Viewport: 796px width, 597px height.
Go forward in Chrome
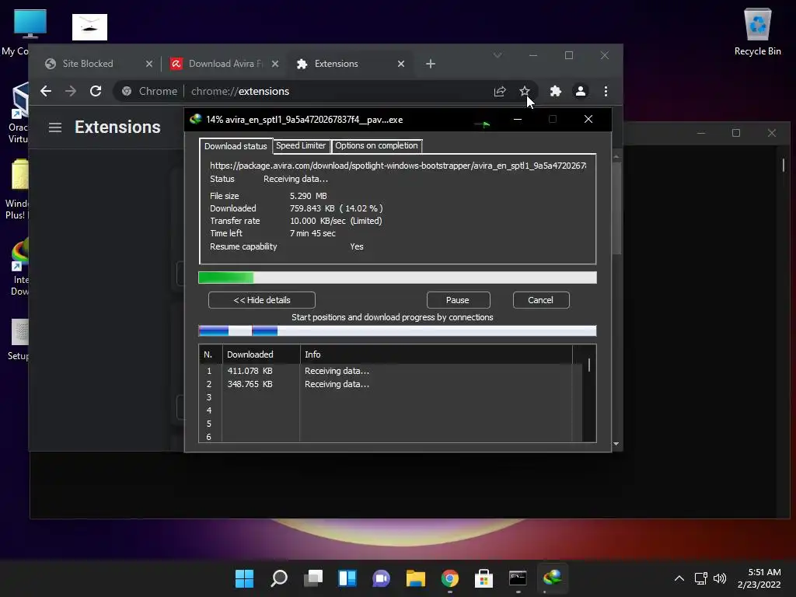click(71, 92)
